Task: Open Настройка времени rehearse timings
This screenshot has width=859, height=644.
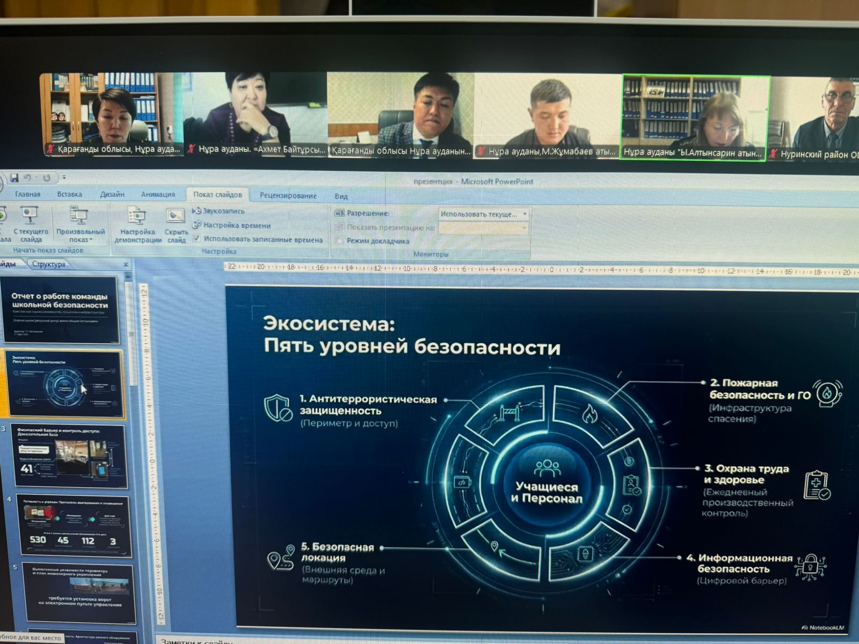Action: tap(197, 225)
